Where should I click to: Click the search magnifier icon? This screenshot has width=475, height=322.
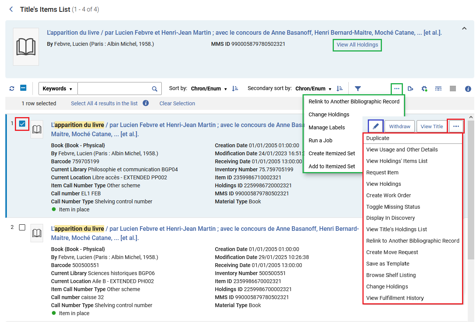pyautogui.click(x=155, y=89)
